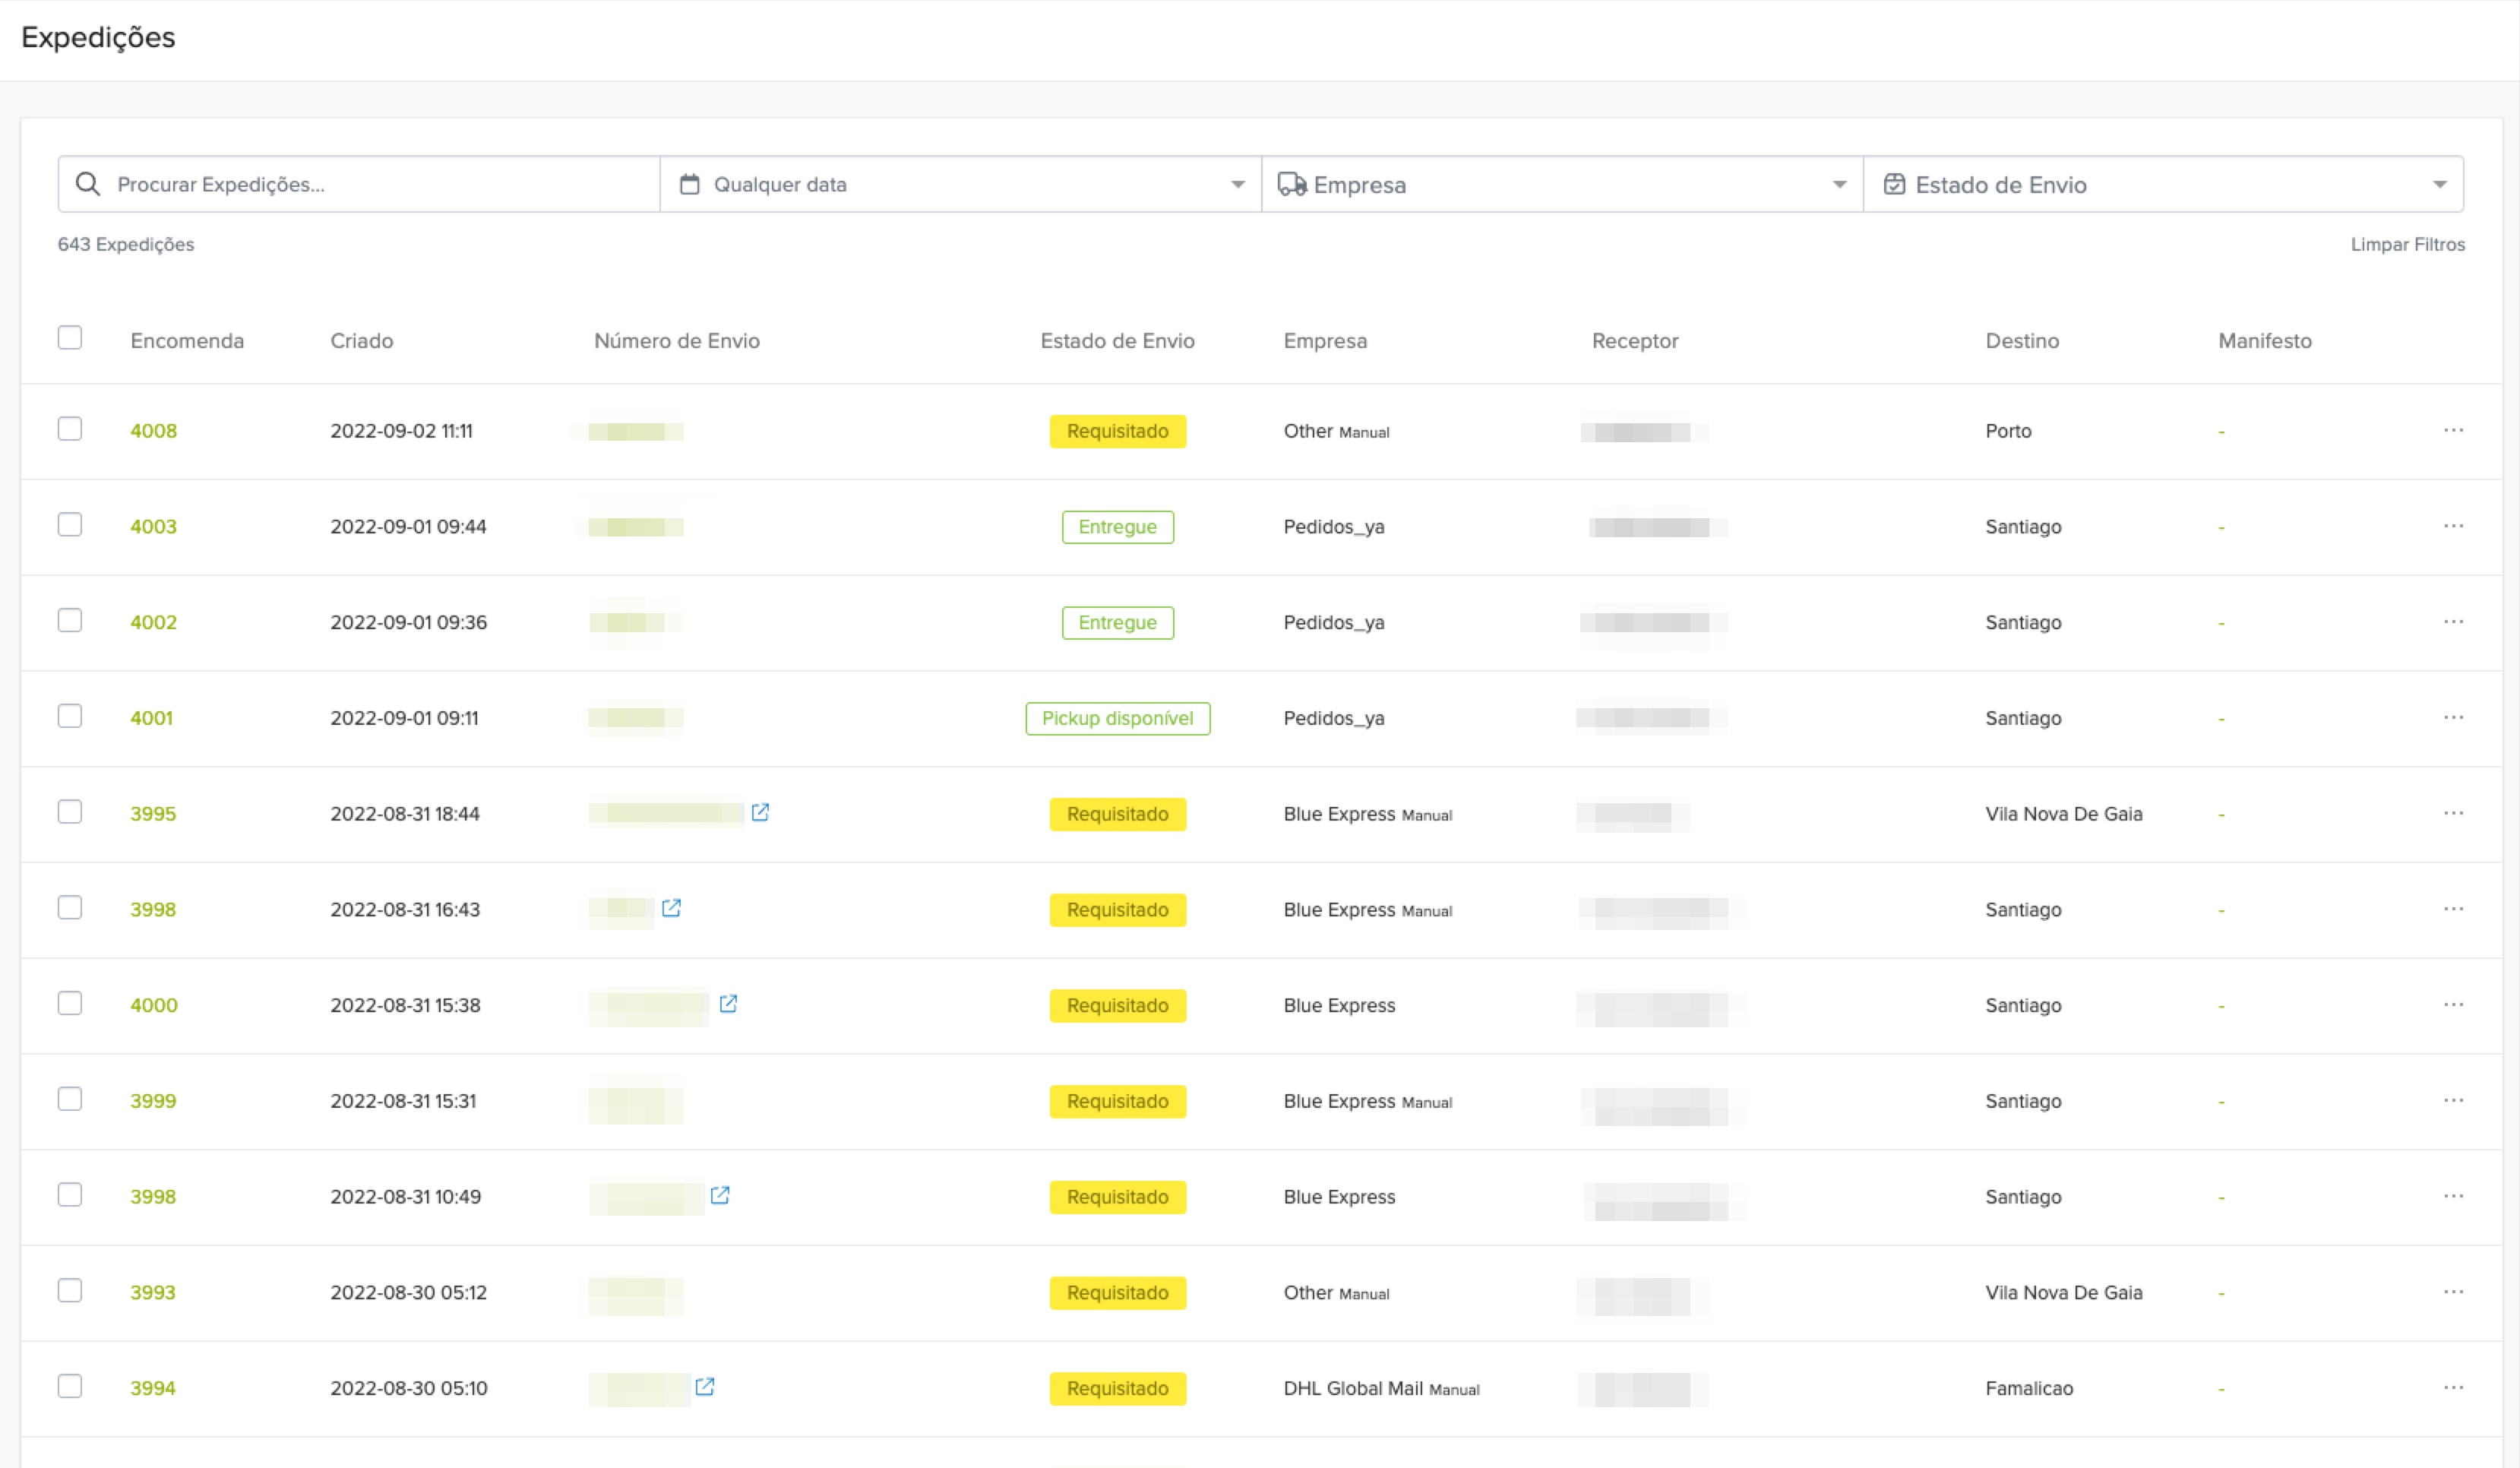Open external tracking link for order 4000
Screen dimensions: 2520x1468
(x=728, y=1003)
